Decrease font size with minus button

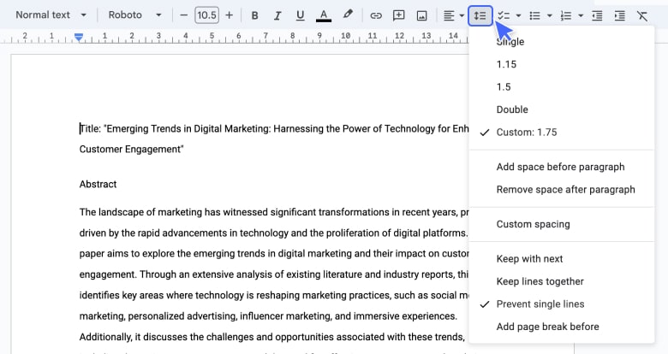[183, 15]
